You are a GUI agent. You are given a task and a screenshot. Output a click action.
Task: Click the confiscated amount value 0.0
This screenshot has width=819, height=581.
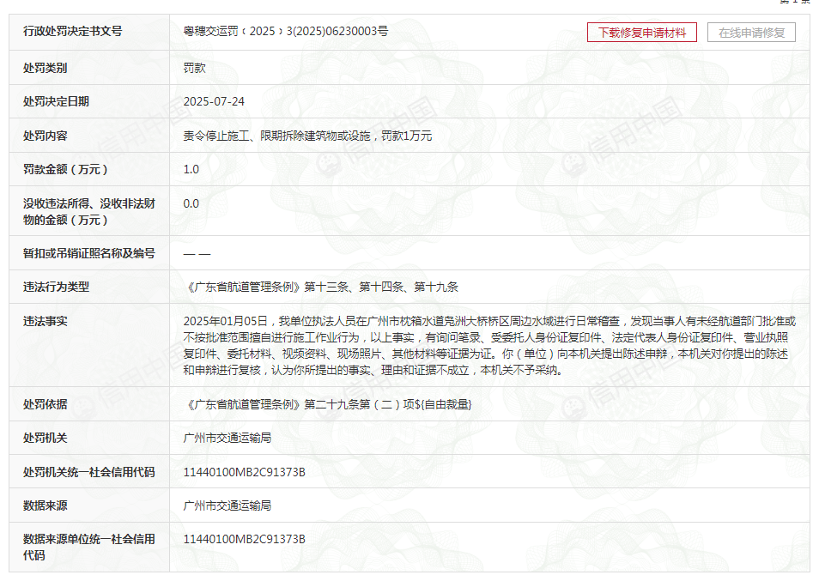coord(191,203)
